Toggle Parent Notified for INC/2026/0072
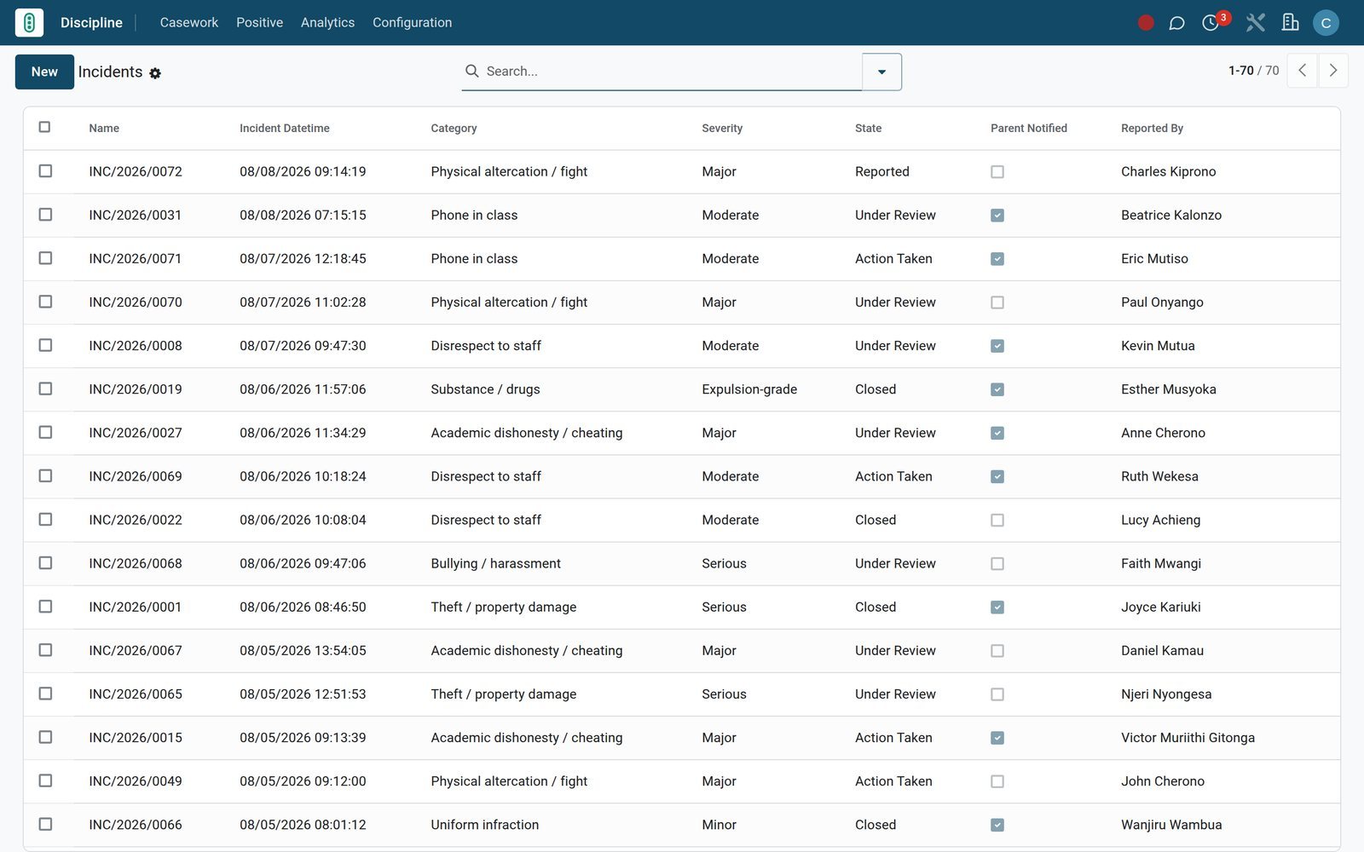Viewport: 1364px width, 852px height. tap(997, 172)
